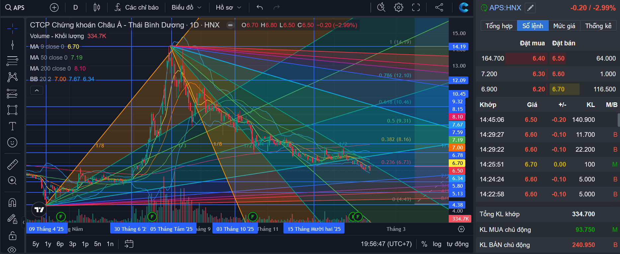Image resolution: width=620 pixels, height=254 pixels.
Task: Select text annotation tool
Action: click(12, 126)
